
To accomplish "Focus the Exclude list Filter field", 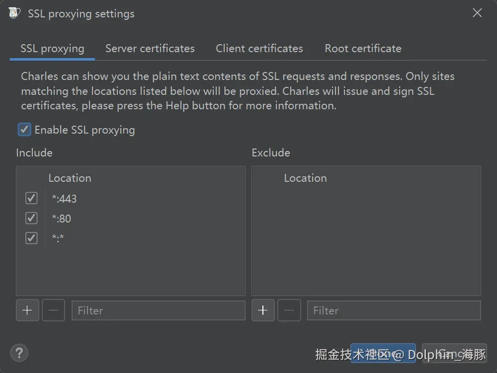I will tap(394, 310).
